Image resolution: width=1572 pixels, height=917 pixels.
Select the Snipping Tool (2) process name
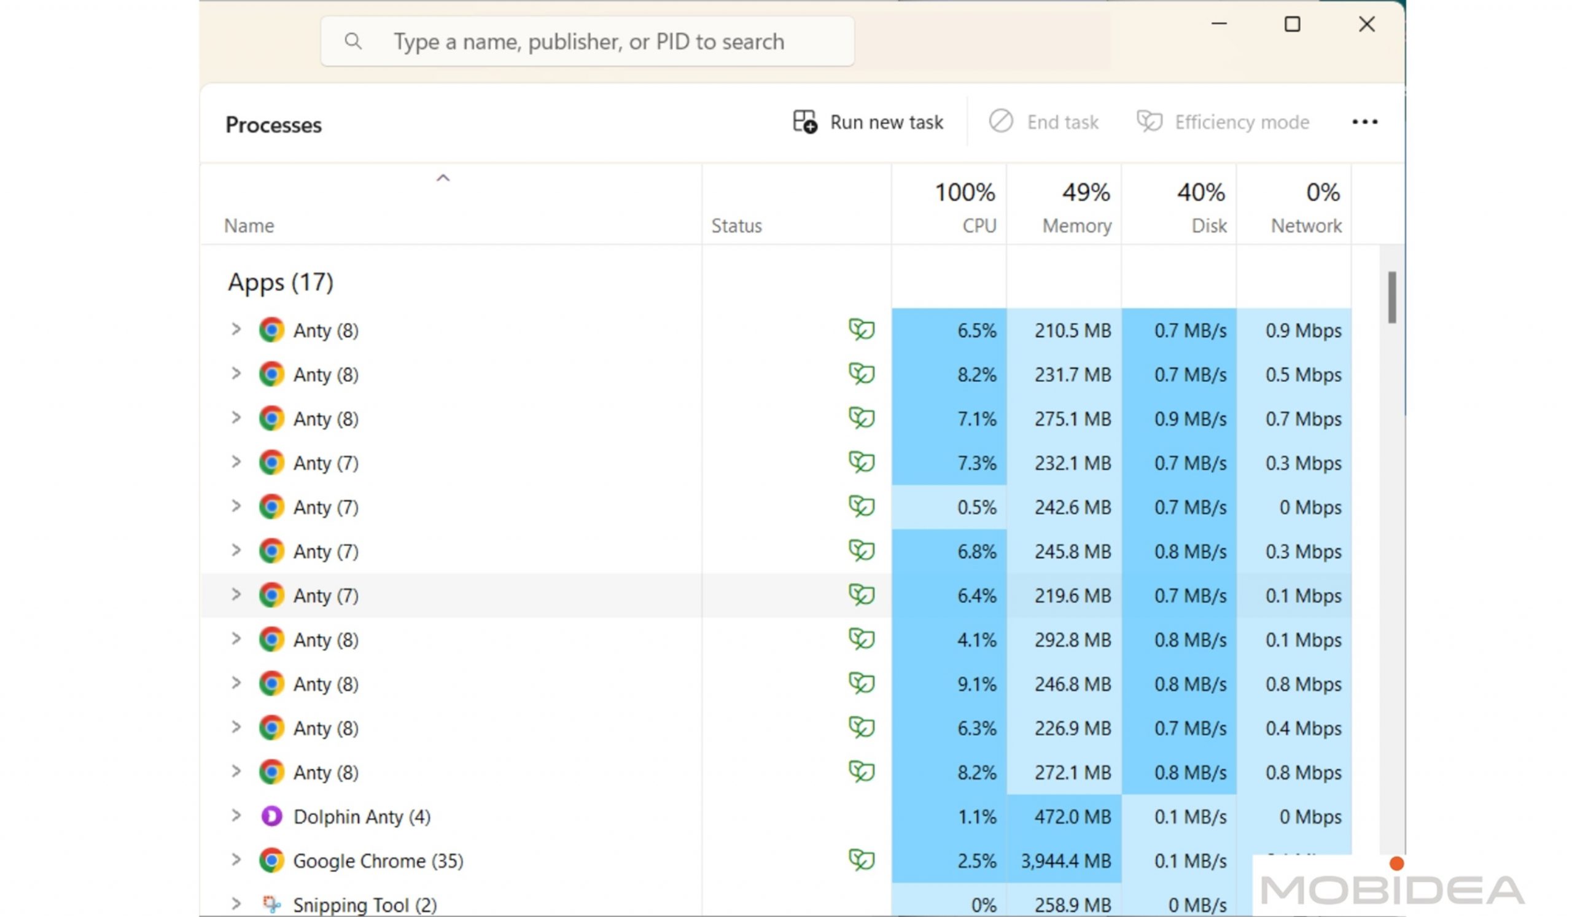(365, 905)
